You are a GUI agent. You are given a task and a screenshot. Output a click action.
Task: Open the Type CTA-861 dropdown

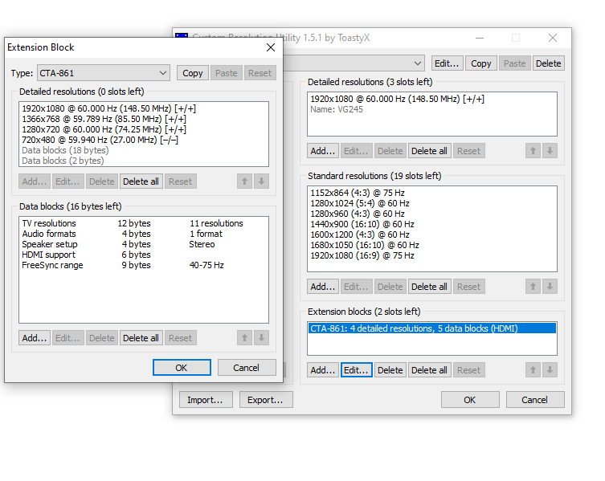coord(103,73)
